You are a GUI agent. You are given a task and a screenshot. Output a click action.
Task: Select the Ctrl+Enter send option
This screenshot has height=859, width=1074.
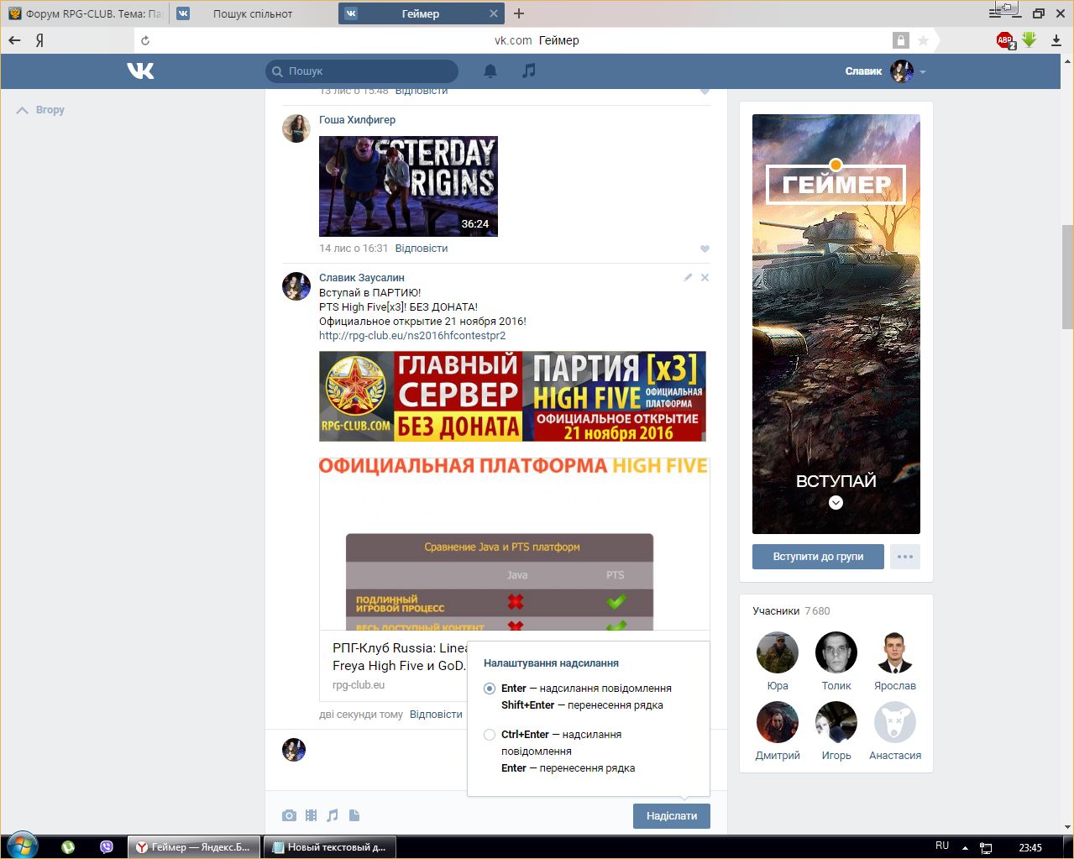490,735
